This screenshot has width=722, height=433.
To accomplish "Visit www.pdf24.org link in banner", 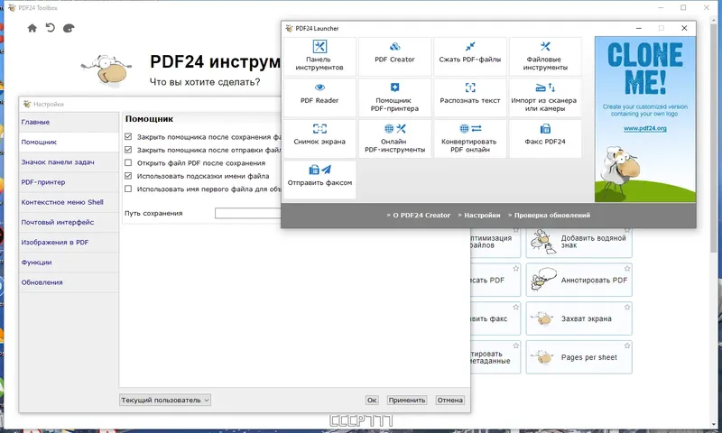I will pyautogui.click(x=644, y=128).
